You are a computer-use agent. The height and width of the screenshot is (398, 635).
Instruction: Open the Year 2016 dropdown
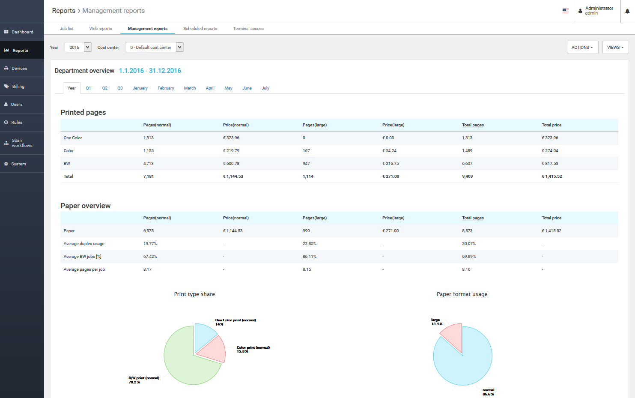(x=78, y=47)
